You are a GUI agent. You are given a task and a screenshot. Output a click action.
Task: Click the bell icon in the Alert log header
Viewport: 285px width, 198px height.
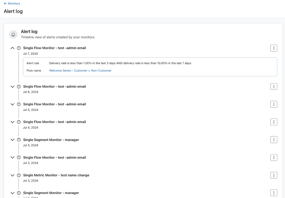[x=13, y=34]
